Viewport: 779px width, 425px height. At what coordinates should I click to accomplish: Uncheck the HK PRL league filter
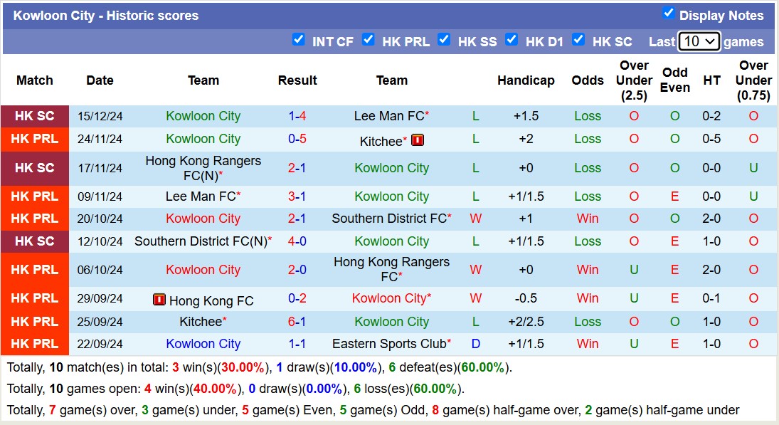click(368, 40)
